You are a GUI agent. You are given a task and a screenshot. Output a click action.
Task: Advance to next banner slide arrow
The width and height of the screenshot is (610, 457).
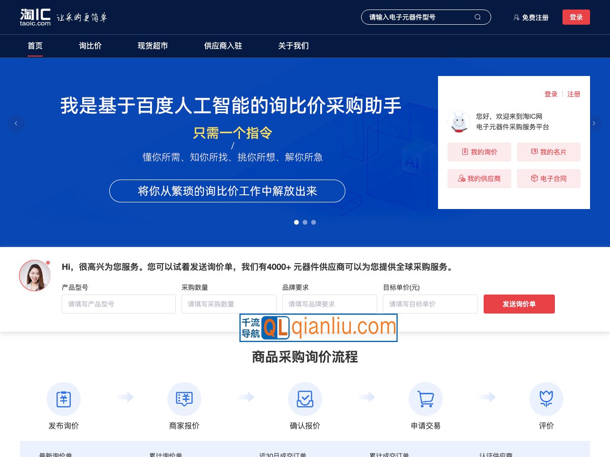tap(594, 124)
